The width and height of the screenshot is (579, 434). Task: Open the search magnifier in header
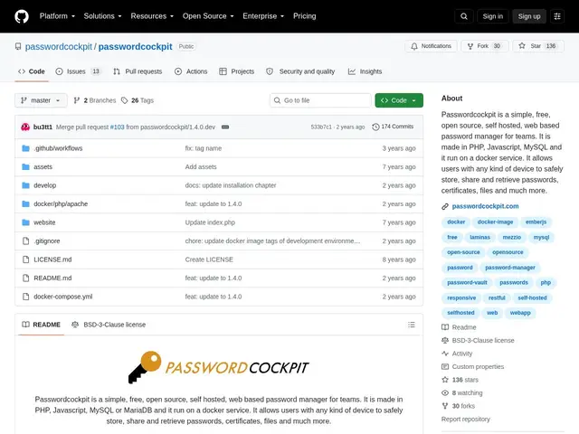tap(464, 16)
